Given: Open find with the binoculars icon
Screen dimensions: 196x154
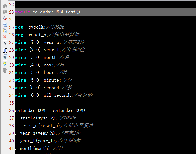Looking at the screenshot, I should (x=4, y=57).
